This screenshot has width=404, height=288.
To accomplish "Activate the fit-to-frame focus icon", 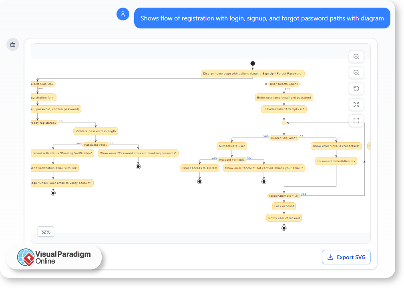I will click(x=356, y=120).
